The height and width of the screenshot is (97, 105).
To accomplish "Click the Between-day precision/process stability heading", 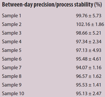I will (52, 5).
